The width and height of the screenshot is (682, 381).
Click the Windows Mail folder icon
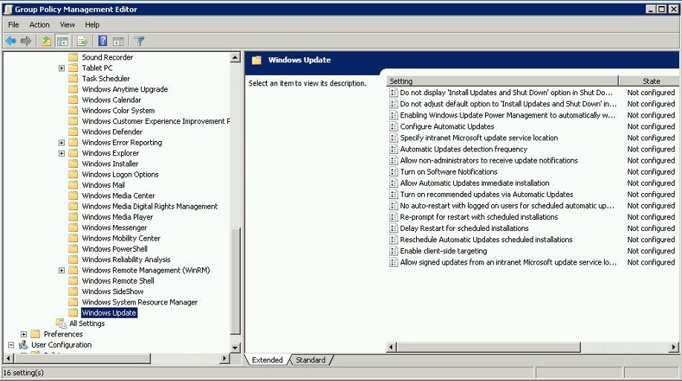74,185
